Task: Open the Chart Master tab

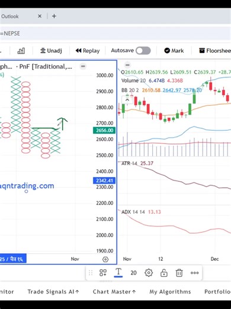Action: pyautogui.click(x=114, y=292)
